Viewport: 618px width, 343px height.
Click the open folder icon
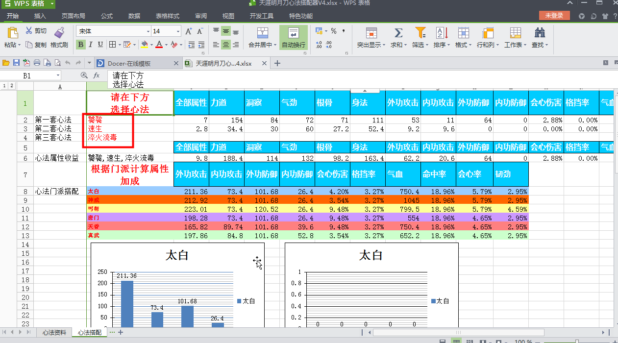pos(6,63)
